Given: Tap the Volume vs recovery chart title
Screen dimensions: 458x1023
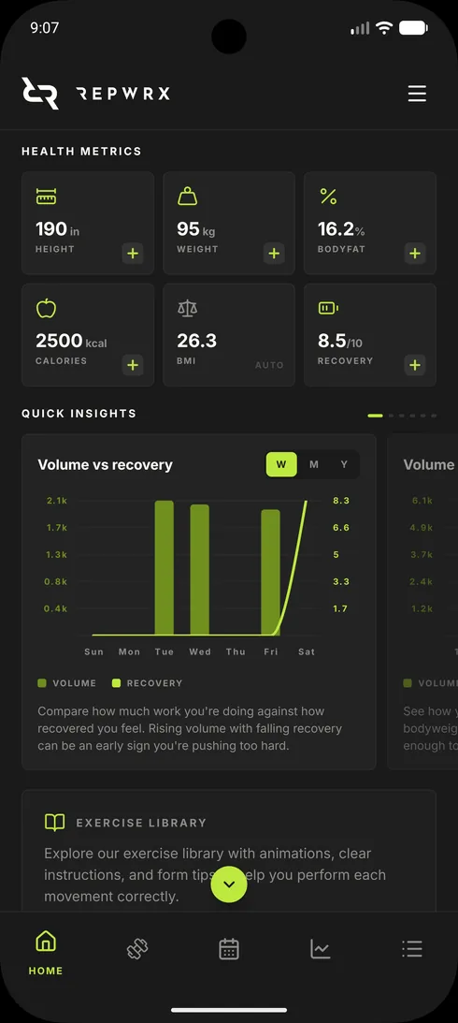Looking at the screenshot, I should click(x=105, y=464).
